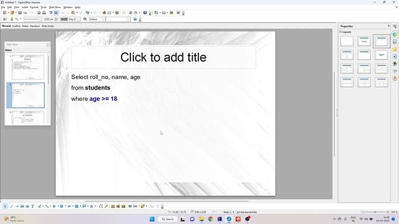Click the Export as PDF icon
399x224 pixels.
click(39, 12)
